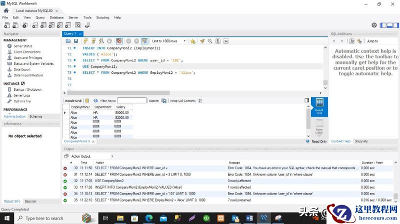The height and width of the screenshot is (224, 400).
Task: Toggle invisible characters display icon
Action: [218, 41]
